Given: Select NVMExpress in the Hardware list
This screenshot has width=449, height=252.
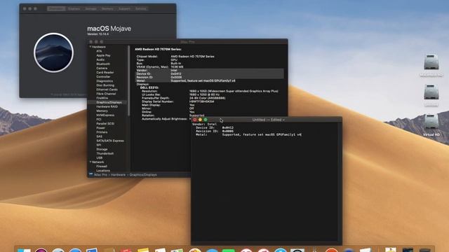Looking at the screenshot, I should (x=105, y=115).
